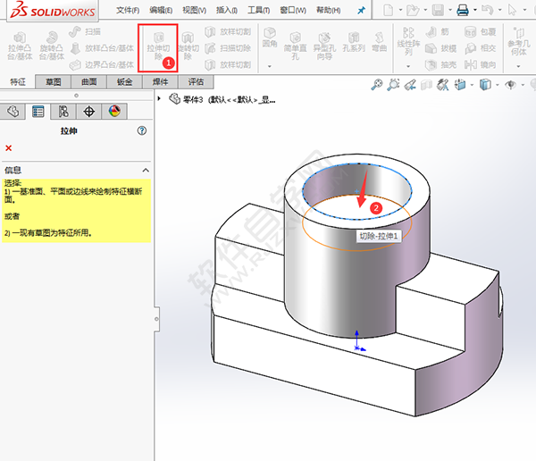
Task: Open the ConfigurationManager tab icon
Action: click(63, 112)
